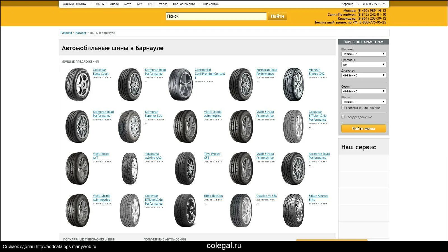Open the Yokohama A.Drive AA01 link
Image resolution: width=448 pixels, height=252 pixels.
(x=154, y=156)
